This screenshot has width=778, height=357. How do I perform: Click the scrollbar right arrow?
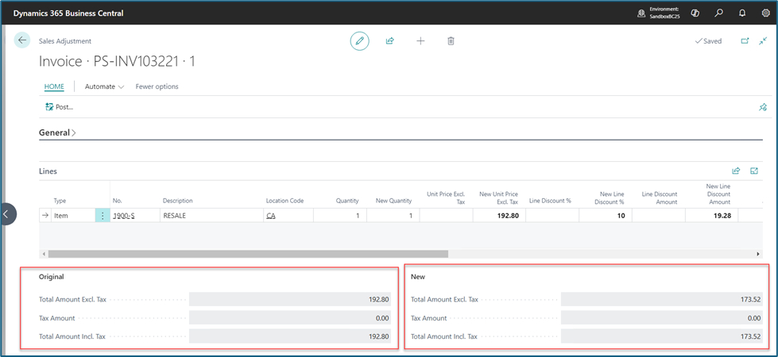758,254
